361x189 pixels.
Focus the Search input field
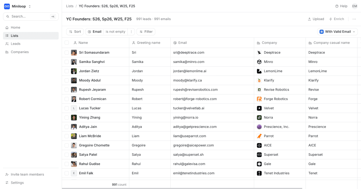tap(31, 16)
